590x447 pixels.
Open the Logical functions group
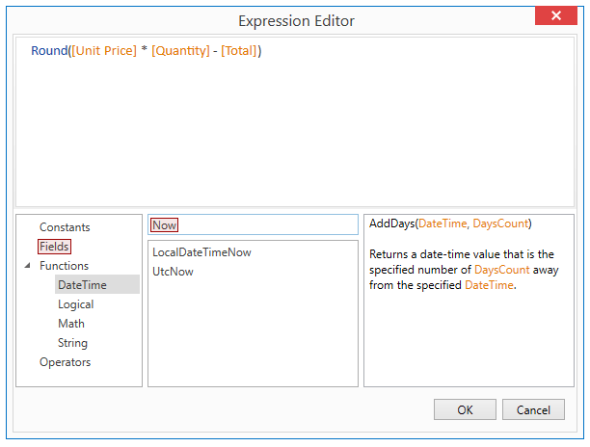(75, 304)
